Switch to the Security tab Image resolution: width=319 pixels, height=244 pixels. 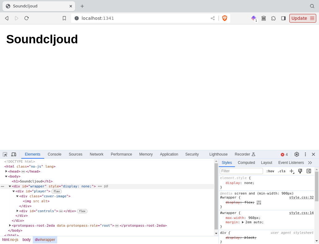tap(192, 154)
